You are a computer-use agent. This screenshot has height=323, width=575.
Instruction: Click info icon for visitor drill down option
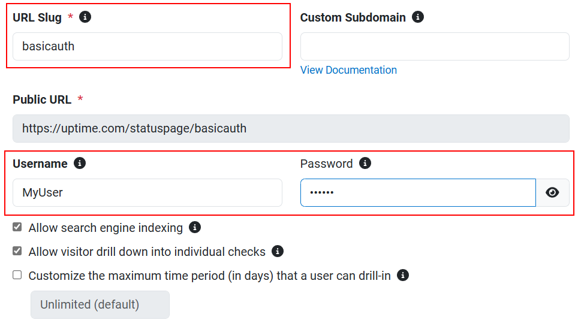click(278, 251)
